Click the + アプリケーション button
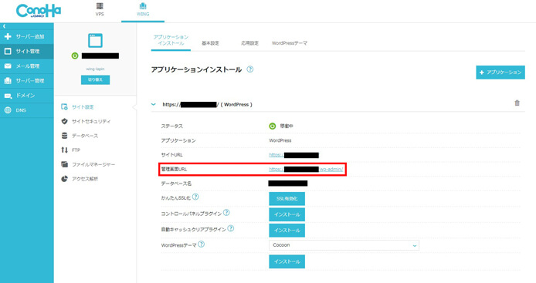The image size is (536, 283). tap(500, 72)
